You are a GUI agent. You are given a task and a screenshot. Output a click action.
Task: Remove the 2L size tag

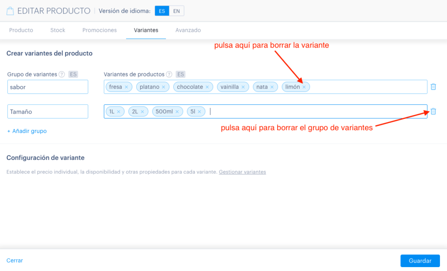point(142,111)
